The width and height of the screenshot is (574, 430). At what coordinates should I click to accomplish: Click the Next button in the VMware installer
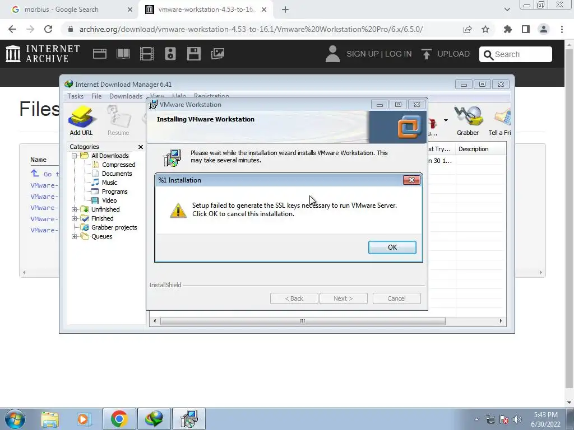[343, 298]
